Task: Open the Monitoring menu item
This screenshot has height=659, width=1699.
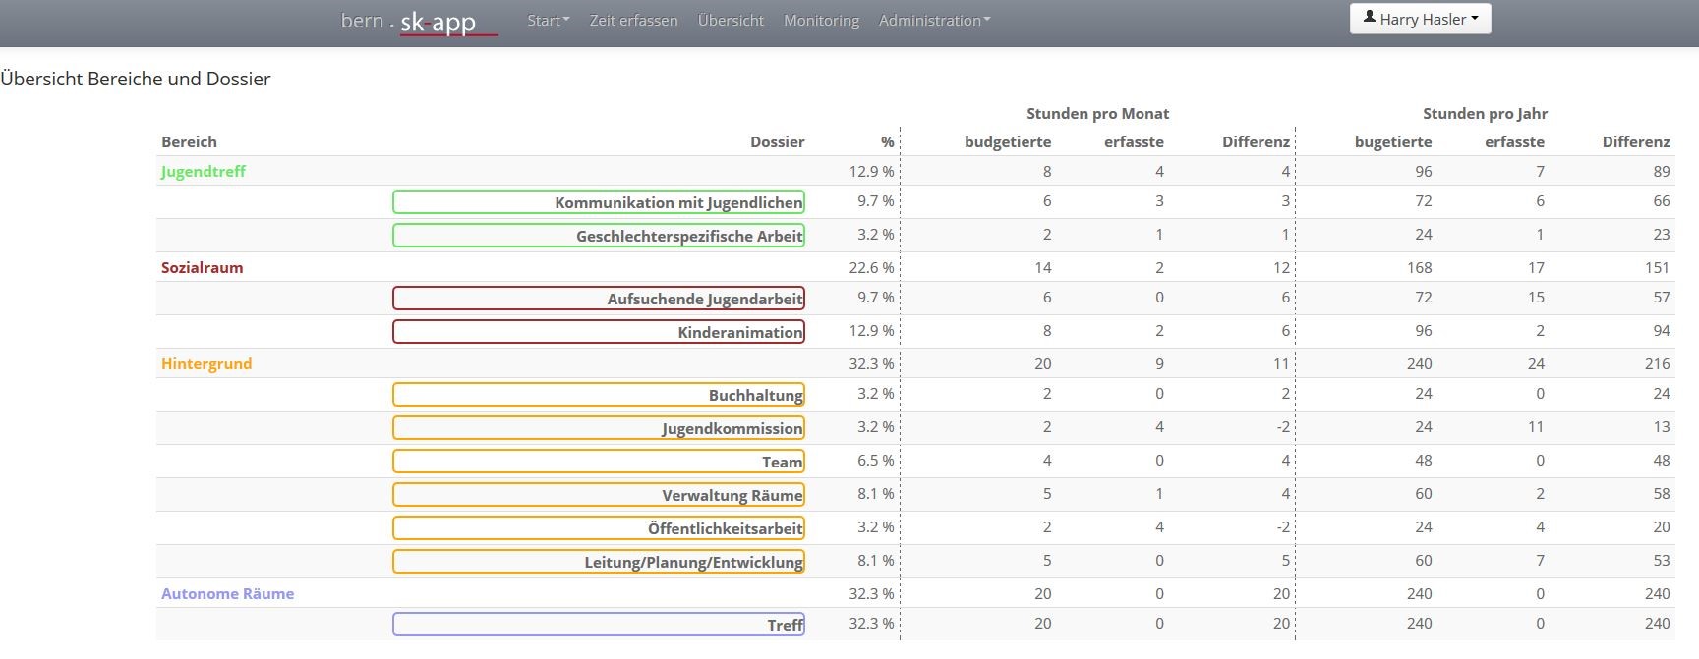Action: click(821, 21)
